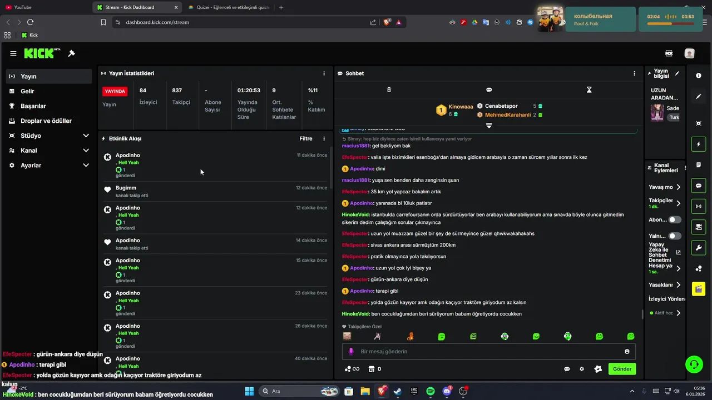Screen dimensions: 712x400
Task: Select Droplar ve ödüller in the sidebar
Action: point(49,121)
